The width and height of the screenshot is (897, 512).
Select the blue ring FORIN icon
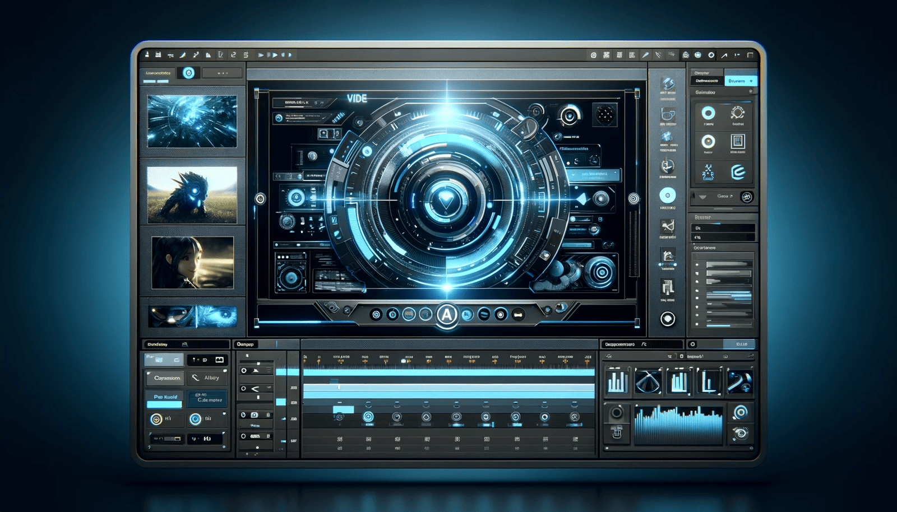[709, 113]
